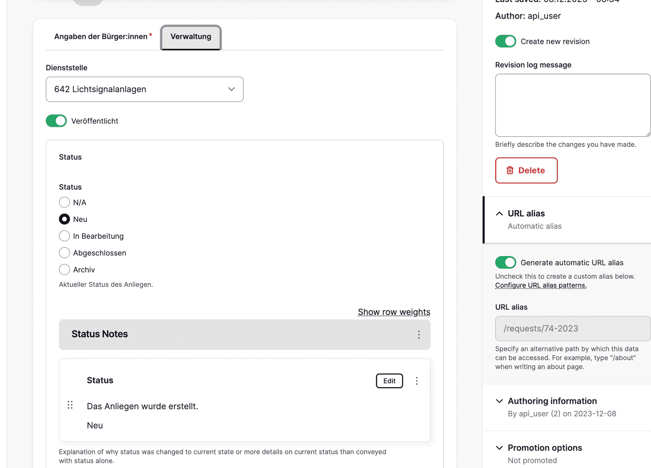Viewport: 651px width, 468px height.
Task: Expand the Promotion options section
Action: [545, 448]
